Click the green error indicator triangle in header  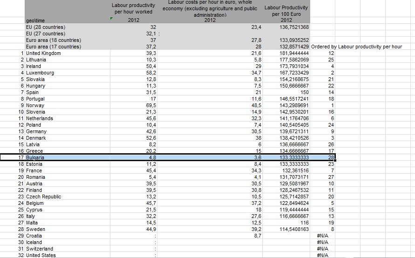tap(111, 18)
